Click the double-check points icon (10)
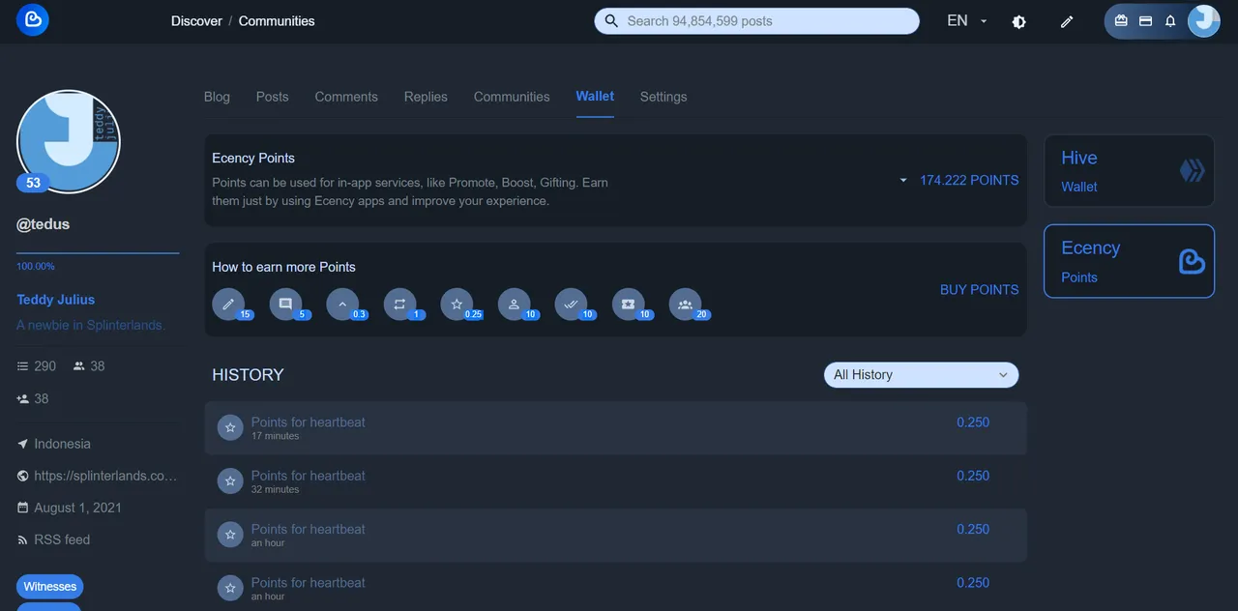This screenshot has height=611, width=1238. (x=571, y=304)
